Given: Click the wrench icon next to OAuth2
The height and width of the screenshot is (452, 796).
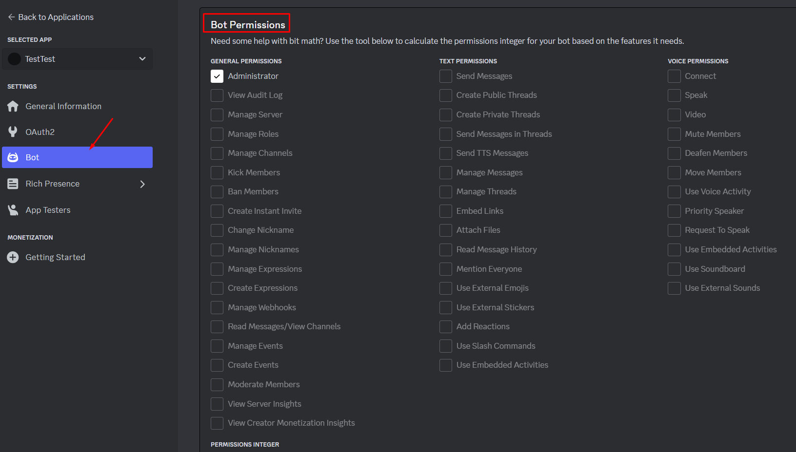Looking at the screenshot, I should 13,132.
